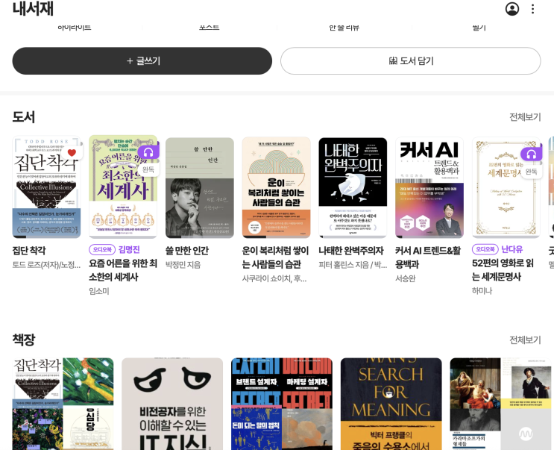Screen dimensions: 554x450
Task: Open 전체보기 for the 도서 section
Action: click(525, 117)
